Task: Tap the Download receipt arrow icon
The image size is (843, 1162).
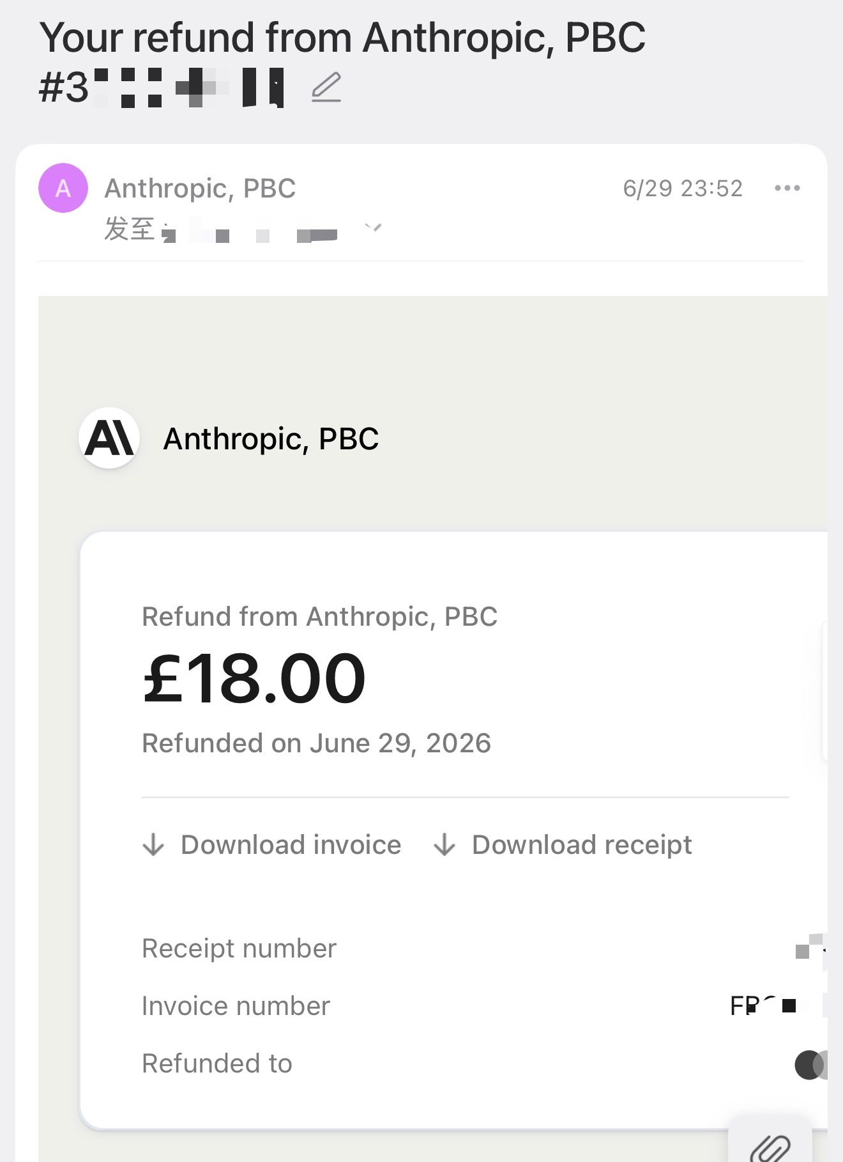Action: [444, 844]
